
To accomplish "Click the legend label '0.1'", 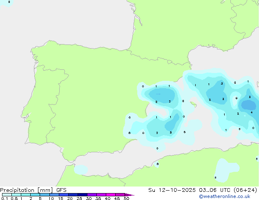I will point(4,198).
